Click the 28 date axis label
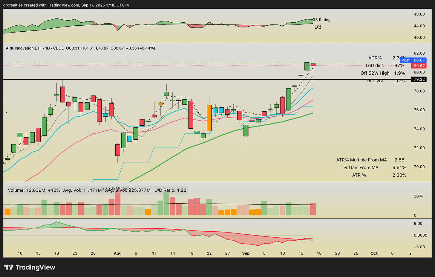The width and height of the screenshot is (435, 277). 93,253
